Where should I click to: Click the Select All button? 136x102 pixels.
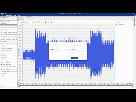pos(82,54)
